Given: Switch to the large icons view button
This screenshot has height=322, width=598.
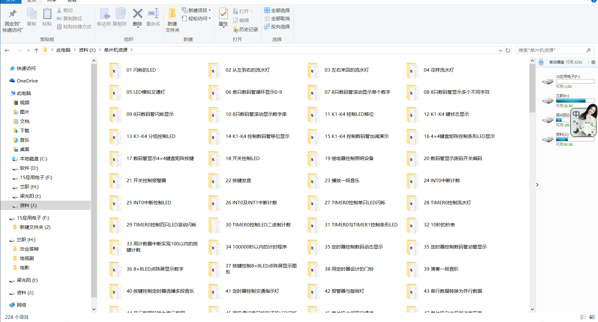Looking at the screenshot, I should coord(592,317).
